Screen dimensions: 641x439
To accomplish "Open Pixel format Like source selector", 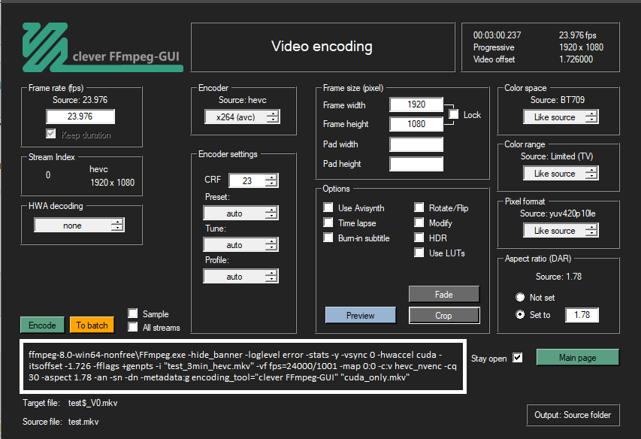I will [561, 231].
